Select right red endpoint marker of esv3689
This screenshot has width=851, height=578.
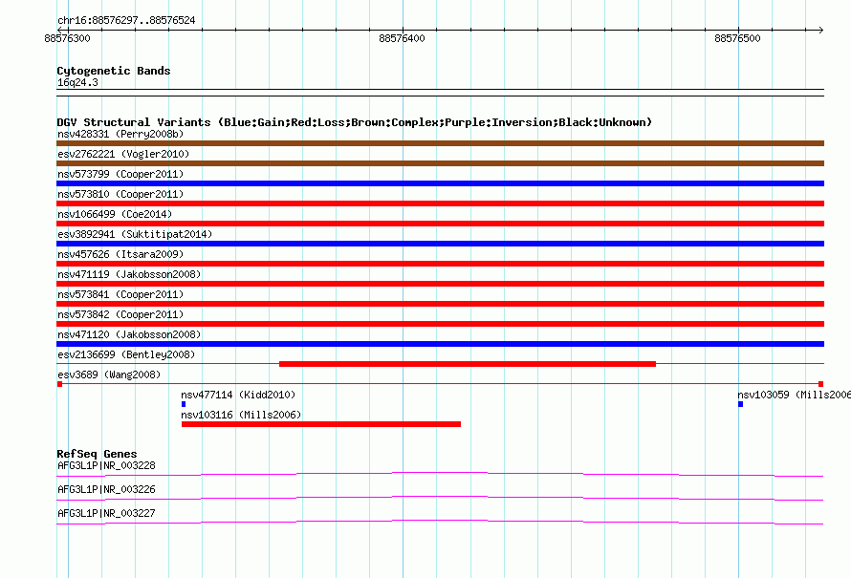pos(820,384)
